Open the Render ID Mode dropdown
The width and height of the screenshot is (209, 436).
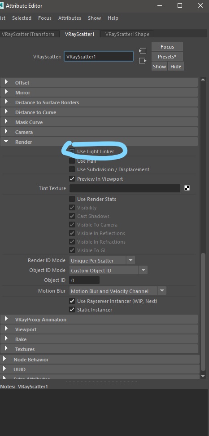102,261
